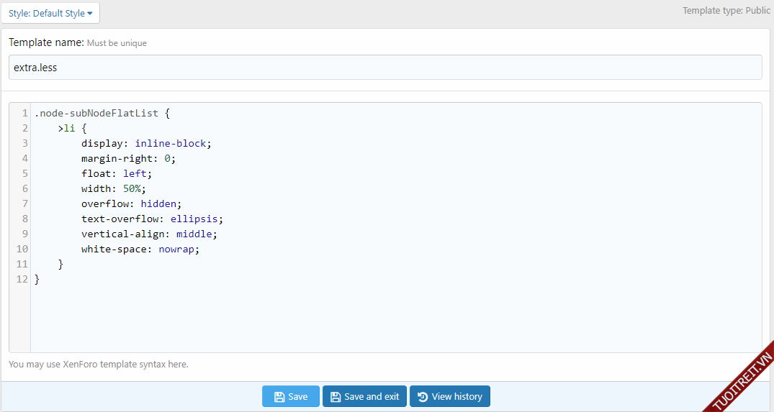Screen dimensions: 774x412
Task: Click the 'display: inline-block;' code line
Action: tap(146, 143)
